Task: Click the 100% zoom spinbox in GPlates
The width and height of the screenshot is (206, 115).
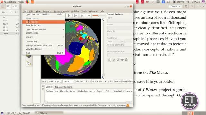Action: pos(69,81)
